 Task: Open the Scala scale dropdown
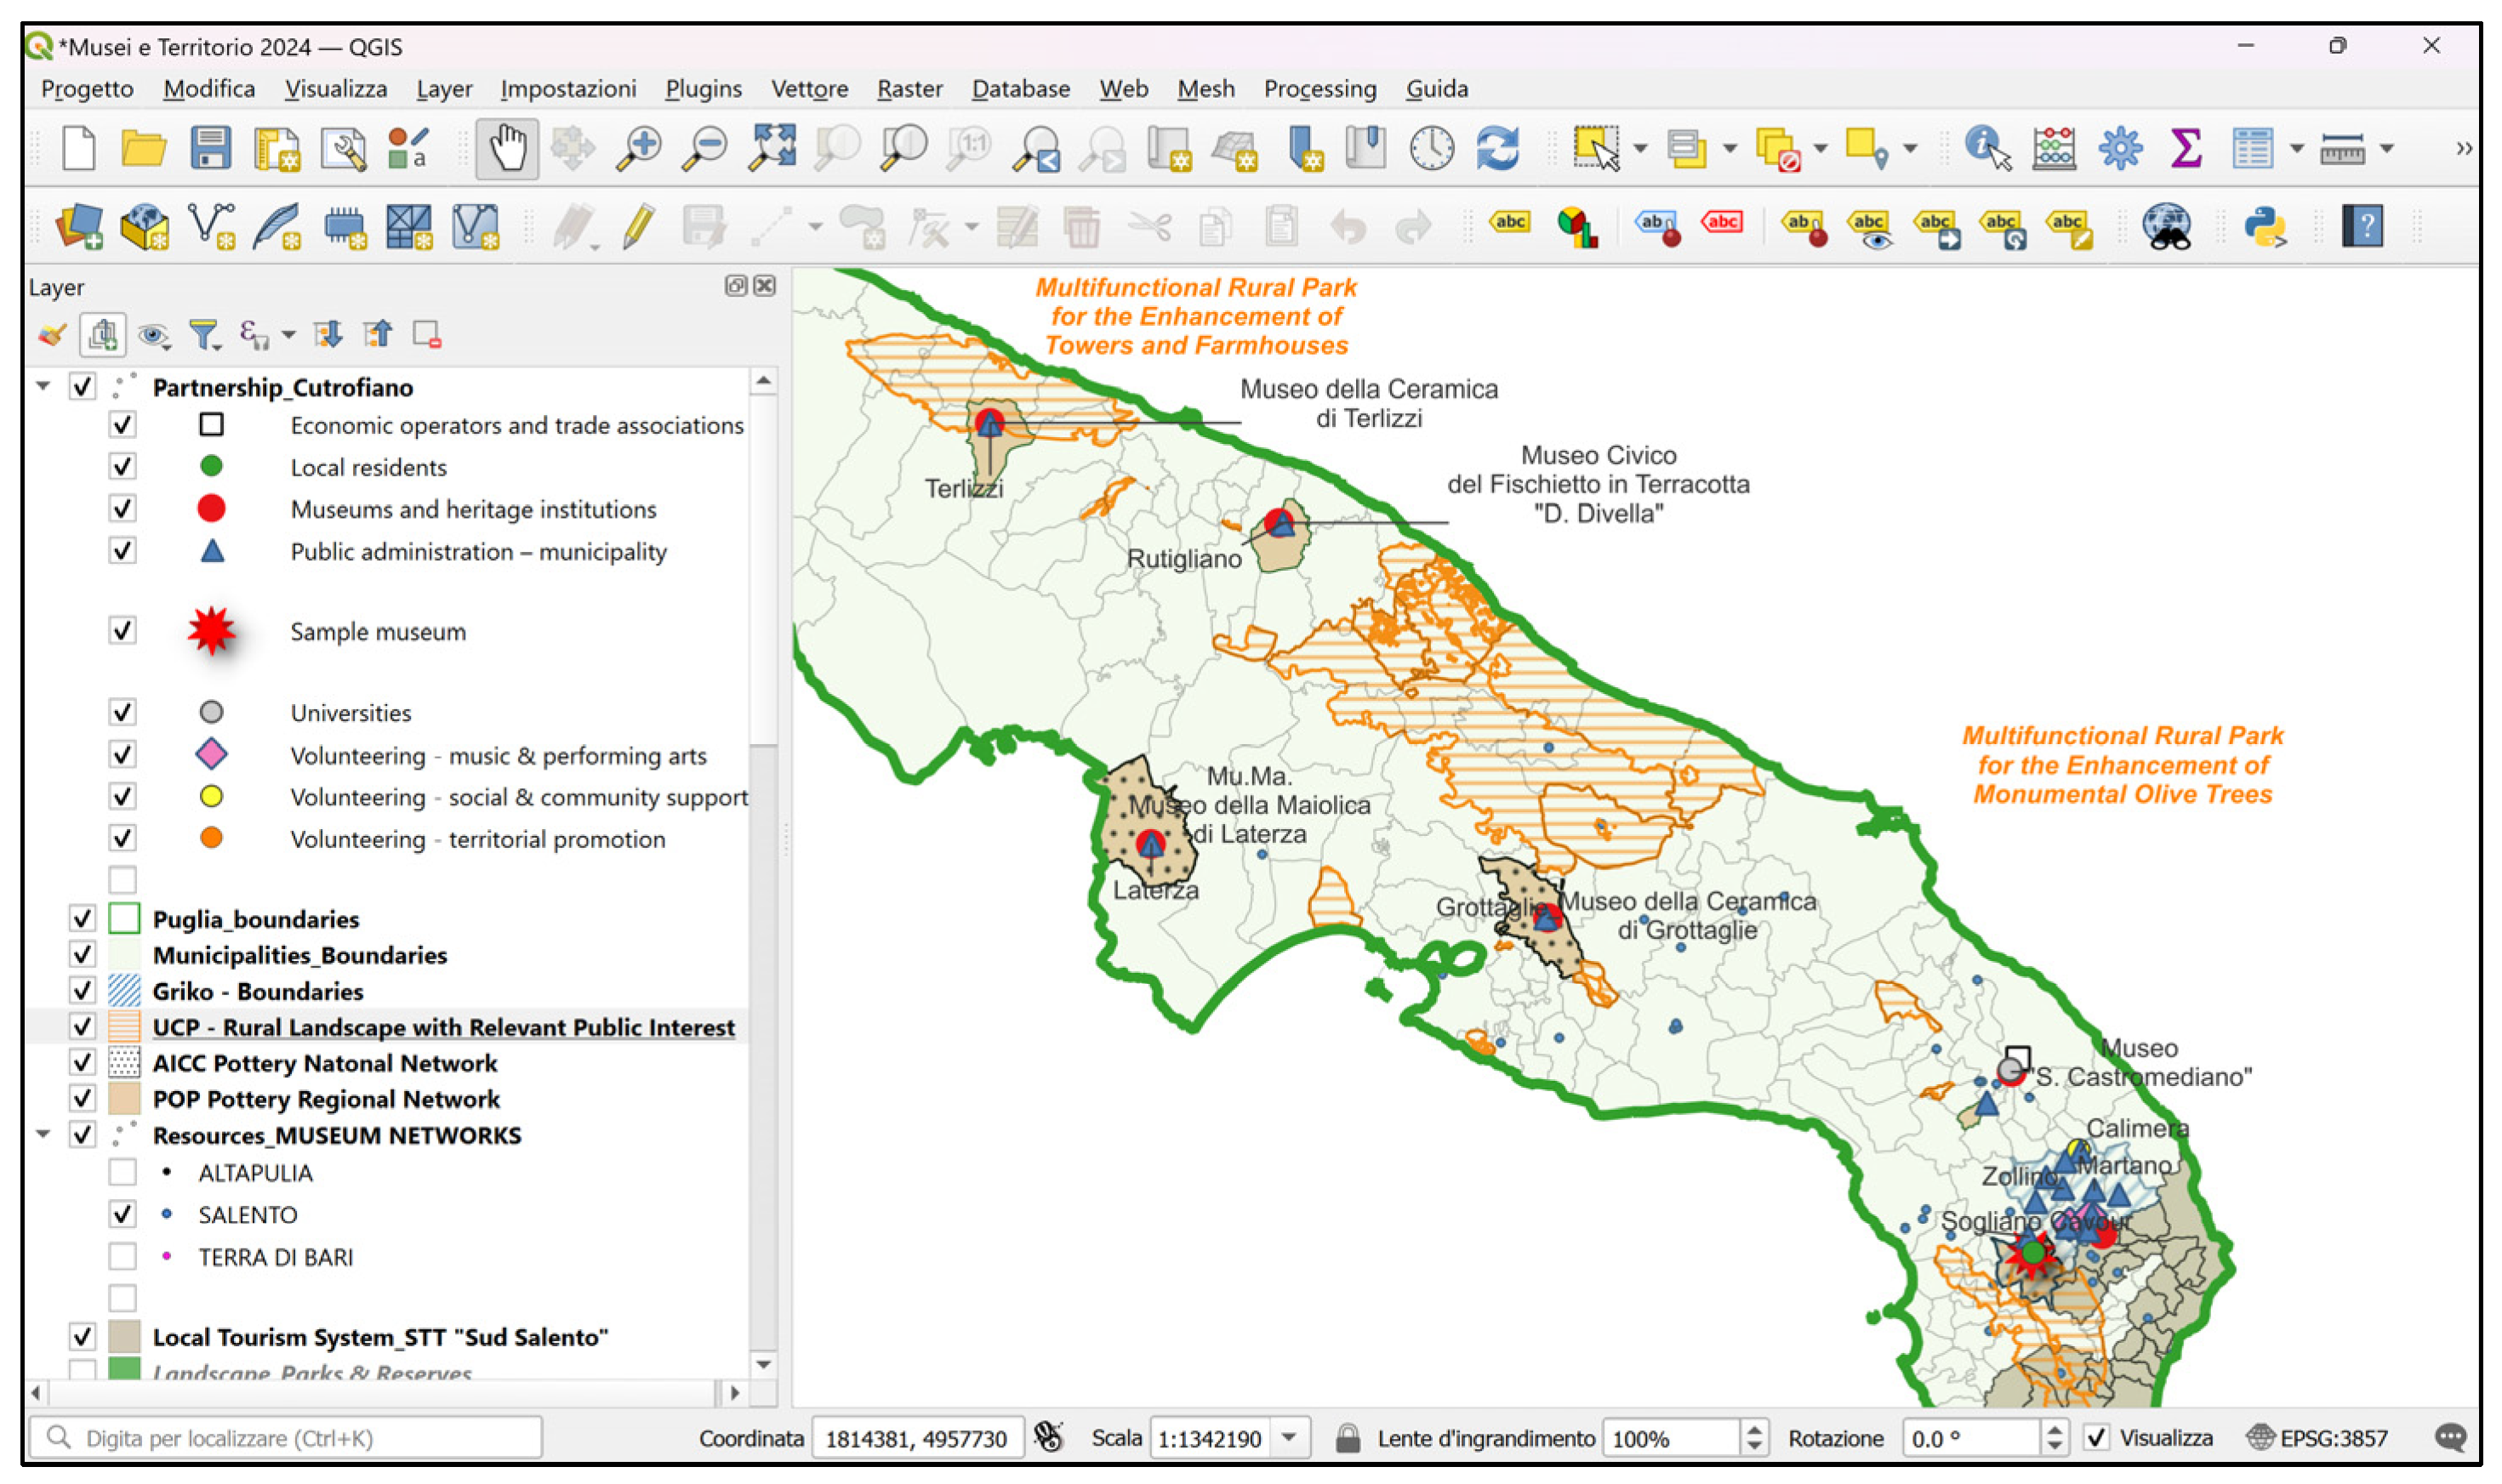click(1289, 1438)
